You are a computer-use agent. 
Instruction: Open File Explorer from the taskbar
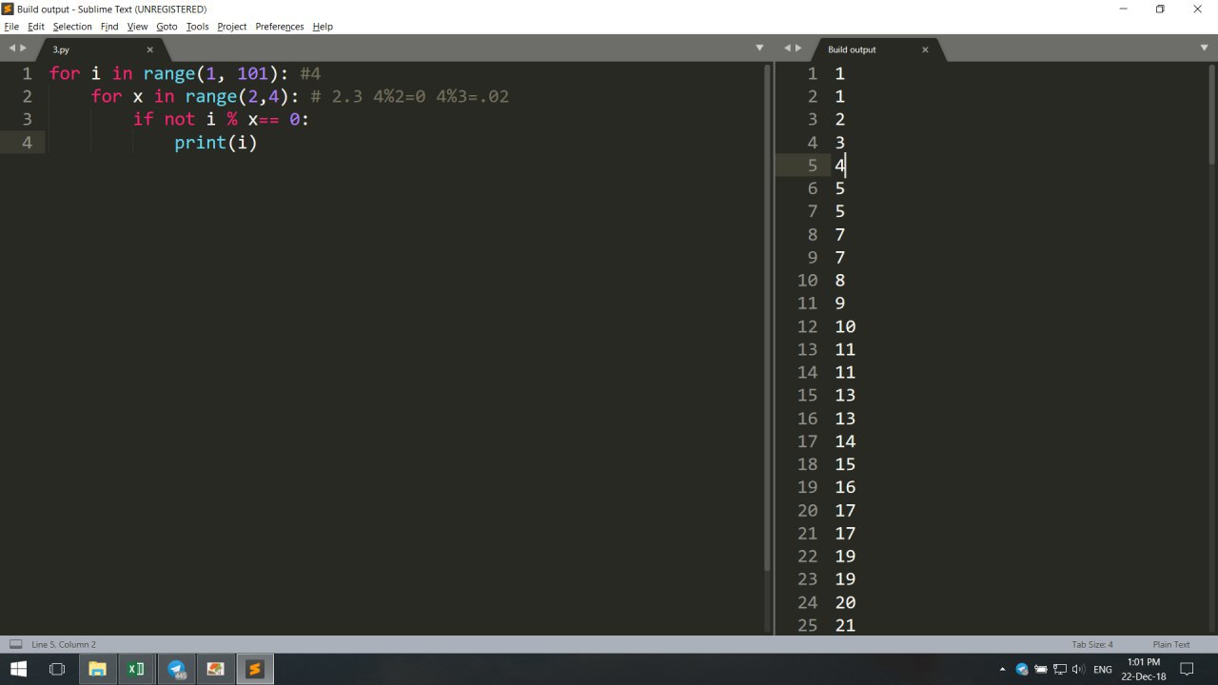coord(97,669)
